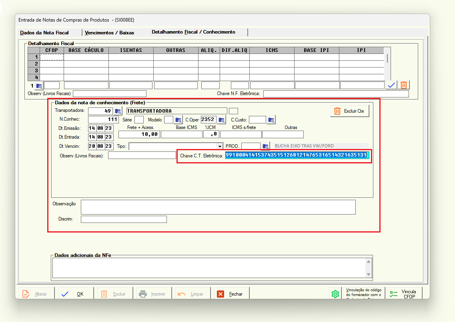Open CFOP lookup in Detalhamento Fiscal edit row

pyautogui.click(x=39, y=86)
